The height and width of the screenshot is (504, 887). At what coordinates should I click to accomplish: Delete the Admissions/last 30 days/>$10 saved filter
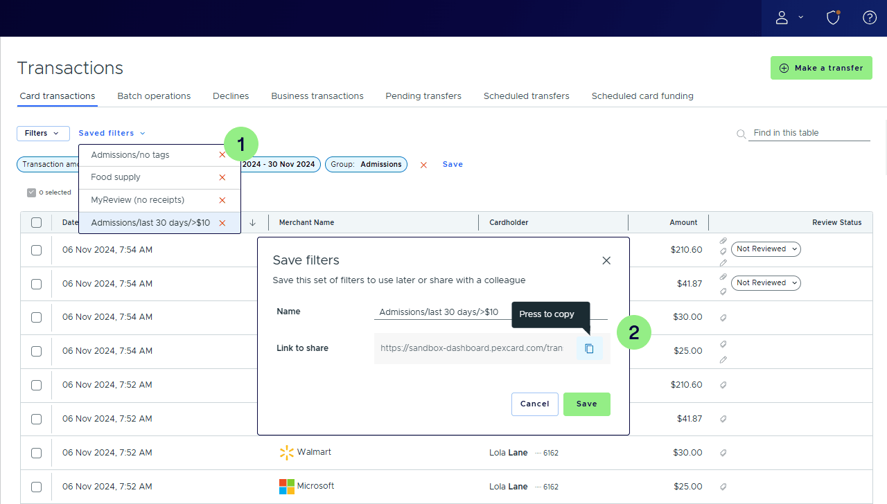[222, 223]
